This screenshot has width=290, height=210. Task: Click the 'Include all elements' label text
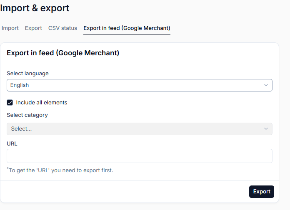click(x=42, y=102)
